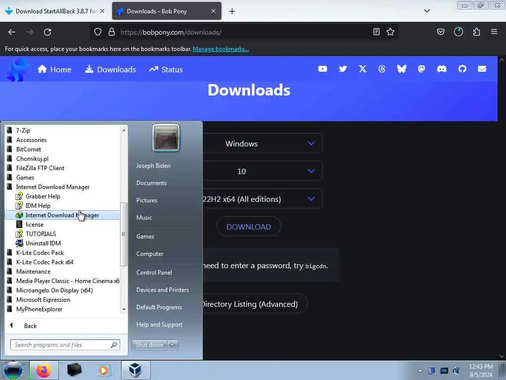Open Documents from Start menu

click(151, 183)
